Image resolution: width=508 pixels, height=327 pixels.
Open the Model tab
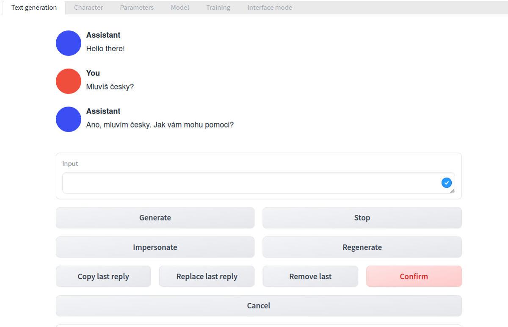click(180, 8)
